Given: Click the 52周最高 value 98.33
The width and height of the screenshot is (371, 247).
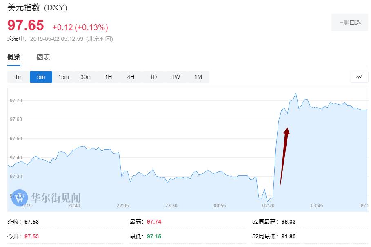Looking at the screenshot, I should (x=288, y=222).
